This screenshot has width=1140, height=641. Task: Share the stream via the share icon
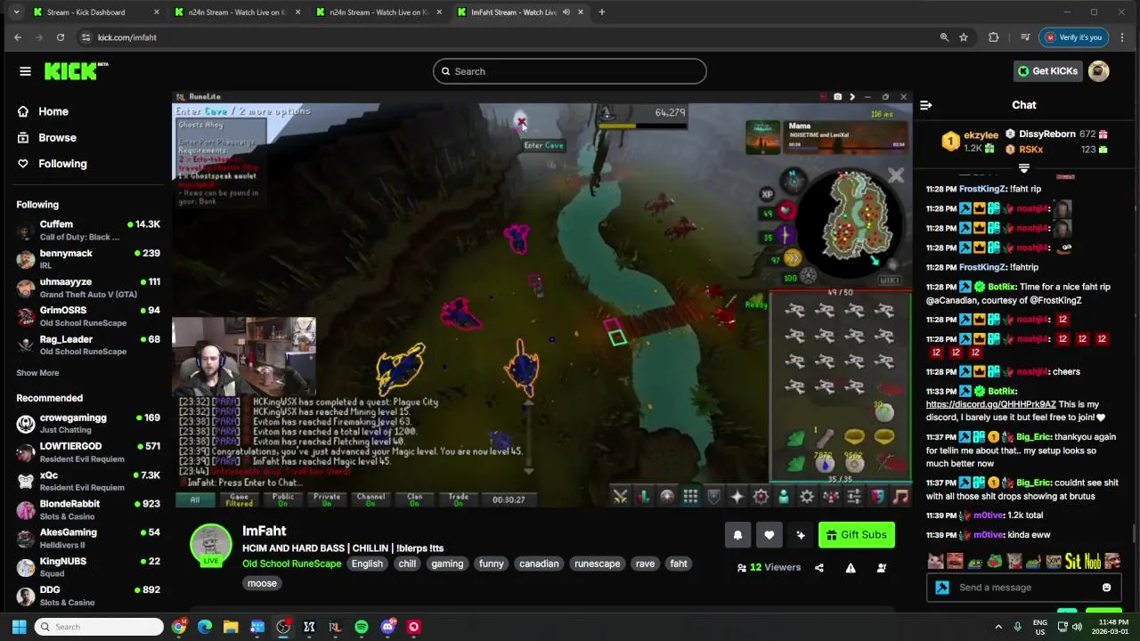(x=819, y=568)
